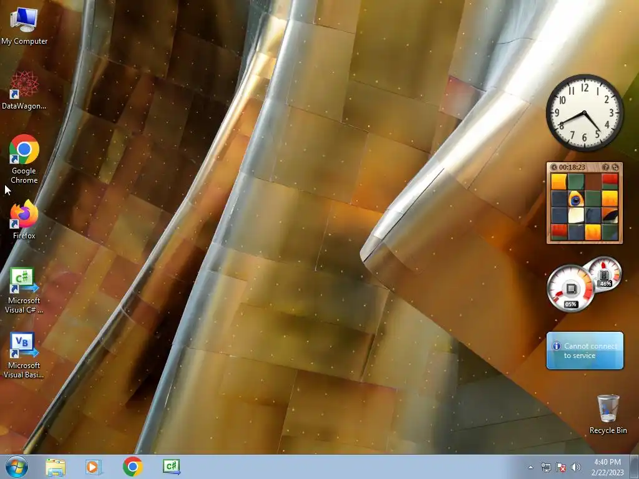The height and width of the screenshot is (479, 639).
Task: Open Google Chrome from the taskbar
Action: (132, 467)
